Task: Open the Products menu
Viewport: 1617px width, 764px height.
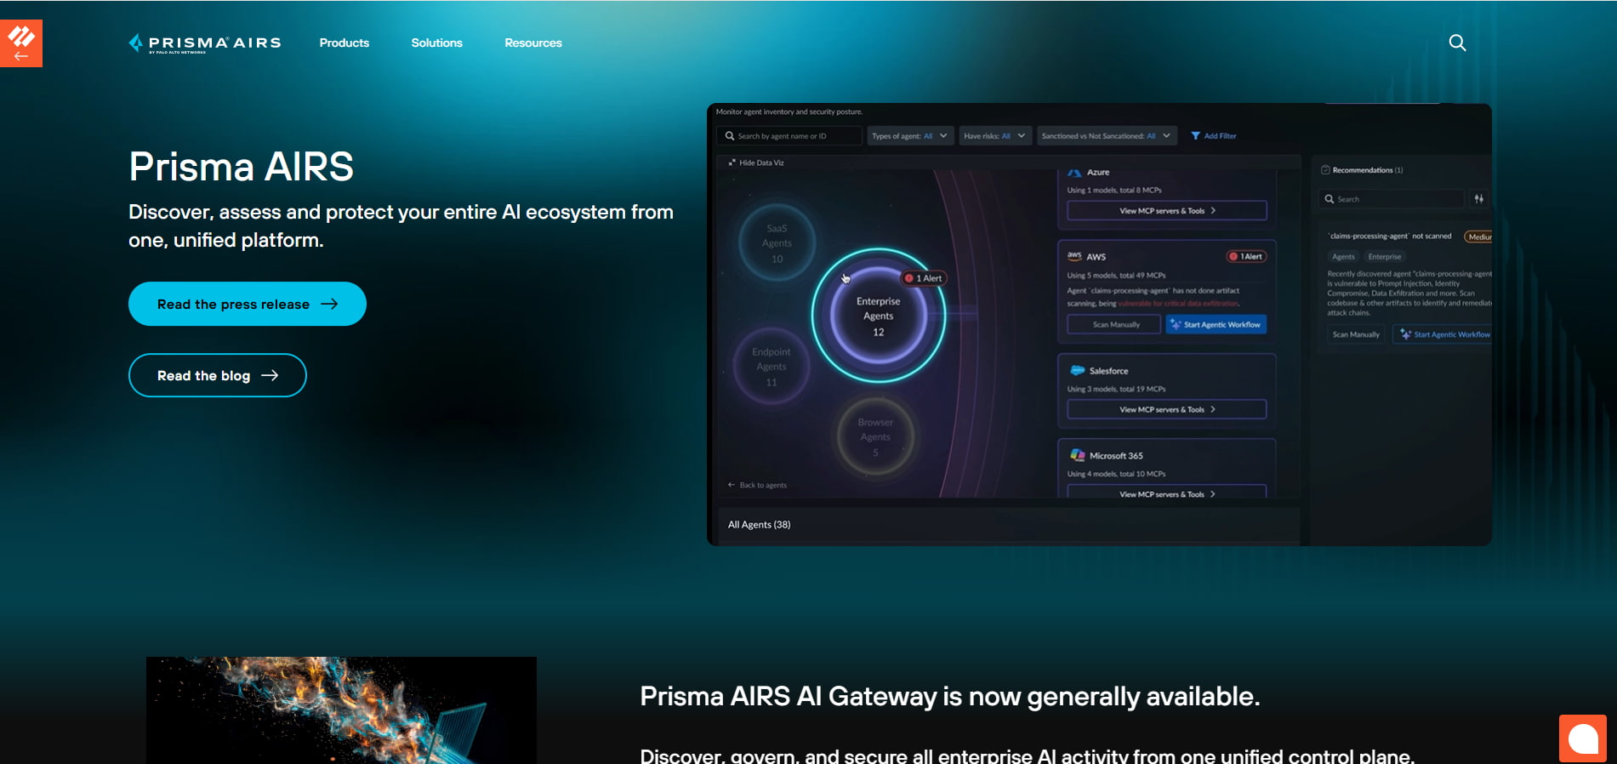Action: pos(344,43)
